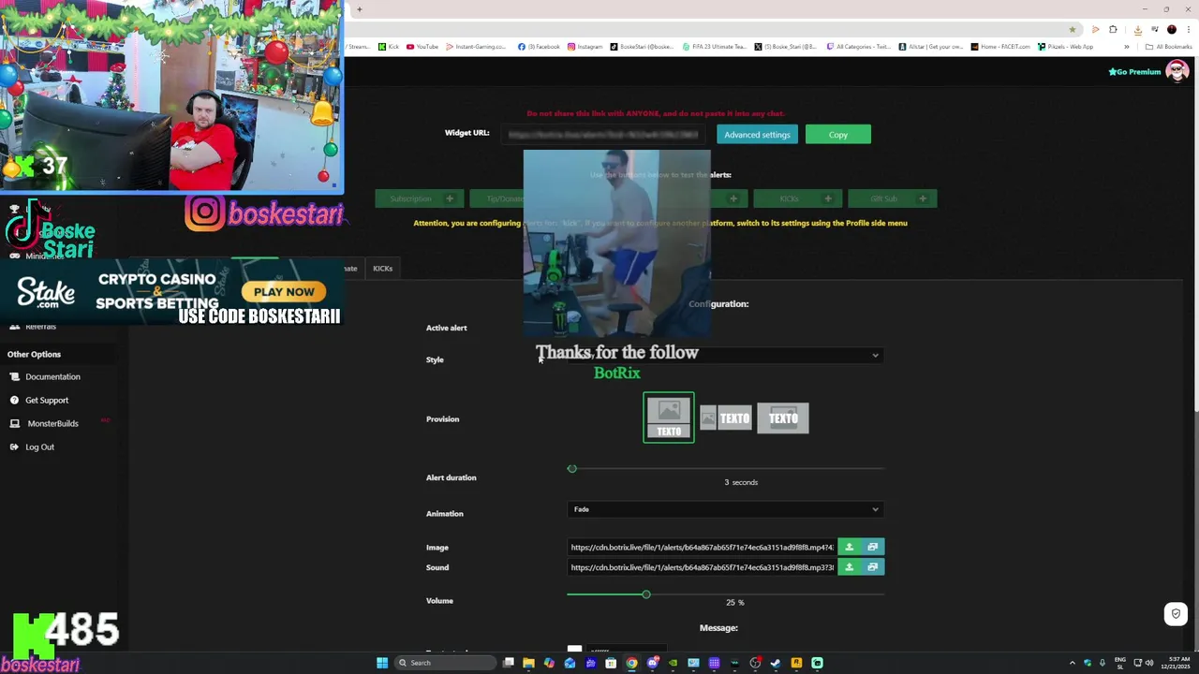Open MonsterBuilds in the sidebar
Image resolution: width=1199 pixels, height=674 pixels.
click(52, 423)
